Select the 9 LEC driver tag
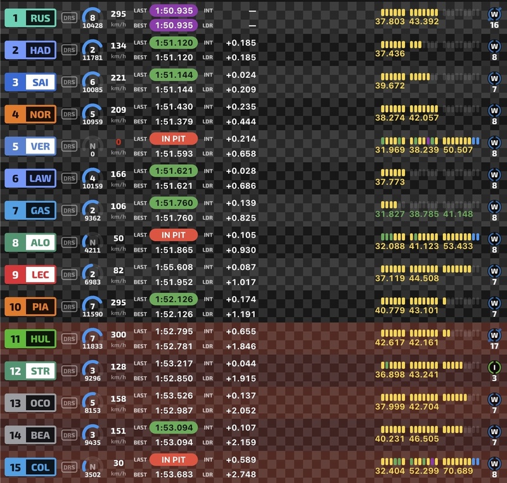Screen dimensions: 507x483 click(x=30, y=274)
